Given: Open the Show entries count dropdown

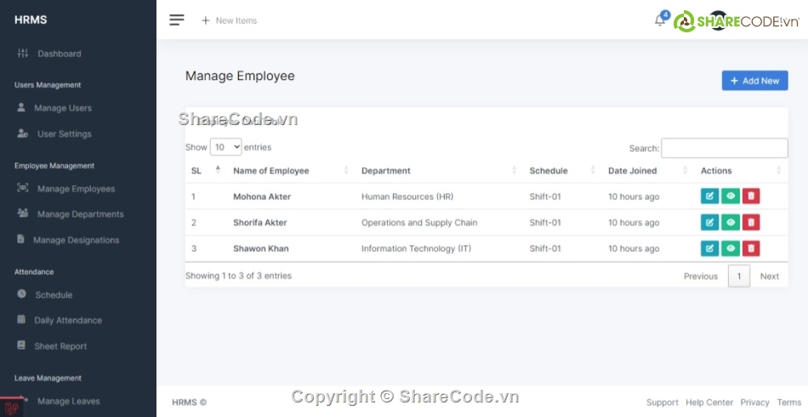Looking at the screenshot, I should pos(225,147).
